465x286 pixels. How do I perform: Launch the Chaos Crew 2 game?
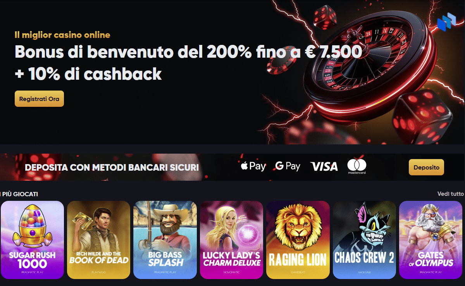tap(364, 240)
